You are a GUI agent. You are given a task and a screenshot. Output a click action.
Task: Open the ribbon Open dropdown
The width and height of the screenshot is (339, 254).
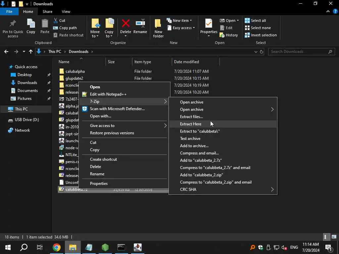(x=229, y=21)
